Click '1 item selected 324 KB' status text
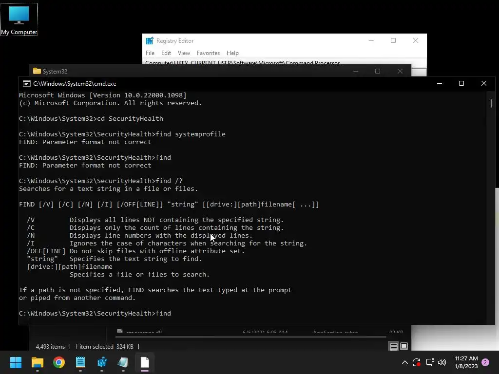This screenshot has height=374, width=499. click(104, 347)
